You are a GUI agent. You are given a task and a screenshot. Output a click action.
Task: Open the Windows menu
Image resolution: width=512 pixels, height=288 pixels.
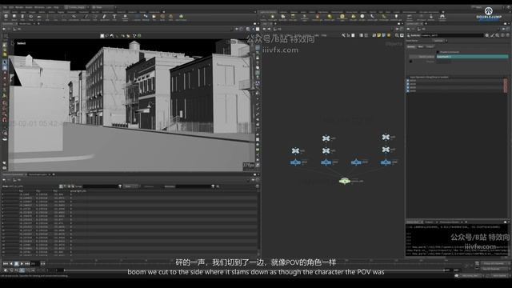(x=39, y=7)
